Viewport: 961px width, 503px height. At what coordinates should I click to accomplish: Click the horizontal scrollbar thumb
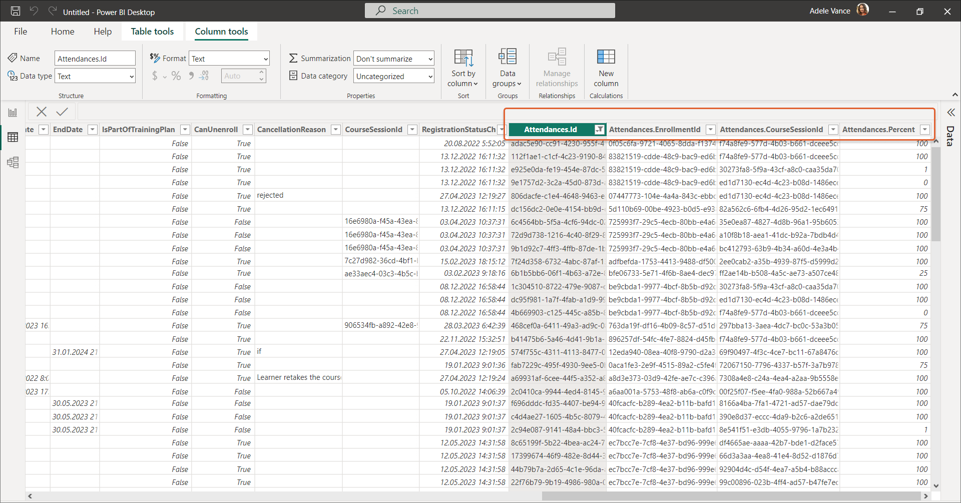[731, 496]
